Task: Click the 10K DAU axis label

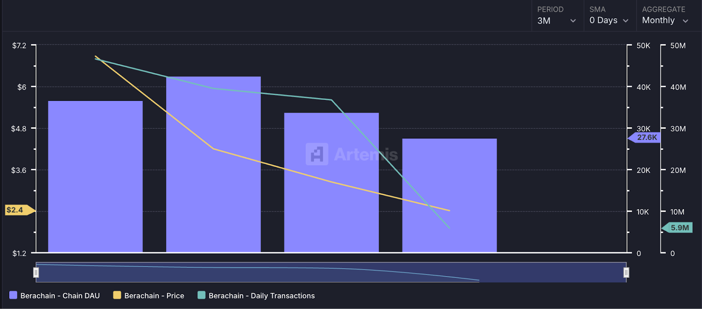Action: [643, 212]
